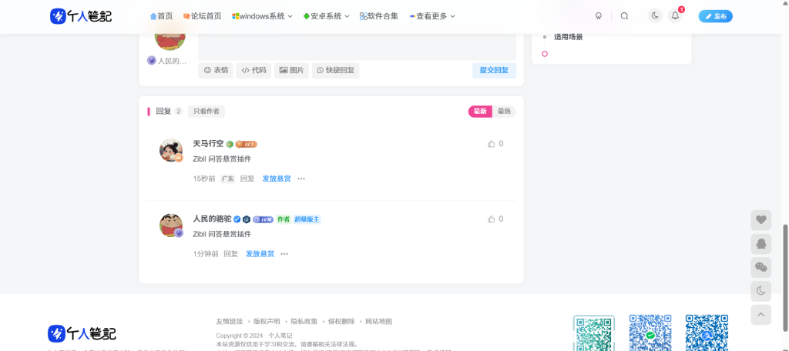
Task: Click 发放悬赏 link under 天马行空 reply
Action: pos(277,179)
